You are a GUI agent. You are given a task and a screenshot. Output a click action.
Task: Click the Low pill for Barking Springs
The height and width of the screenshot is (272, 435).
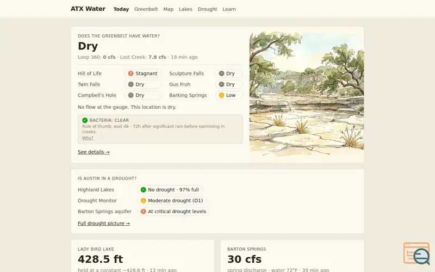pos(228,95)
